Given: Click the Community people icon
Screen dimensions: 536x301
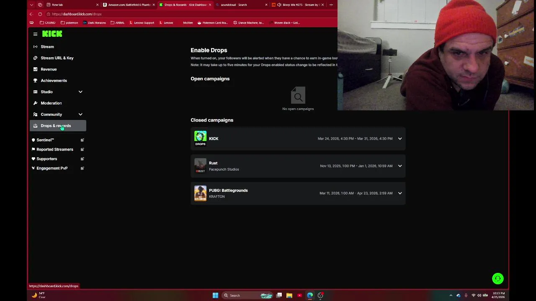Looking at the screenshot, I should (x=35, y=115).
